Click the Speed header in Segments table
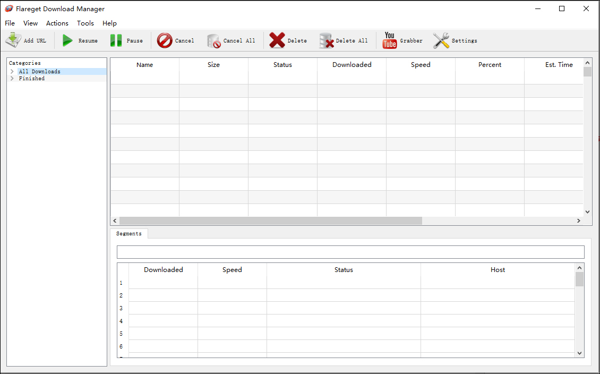This screenshot has height=374, width=600. [232, 270]
